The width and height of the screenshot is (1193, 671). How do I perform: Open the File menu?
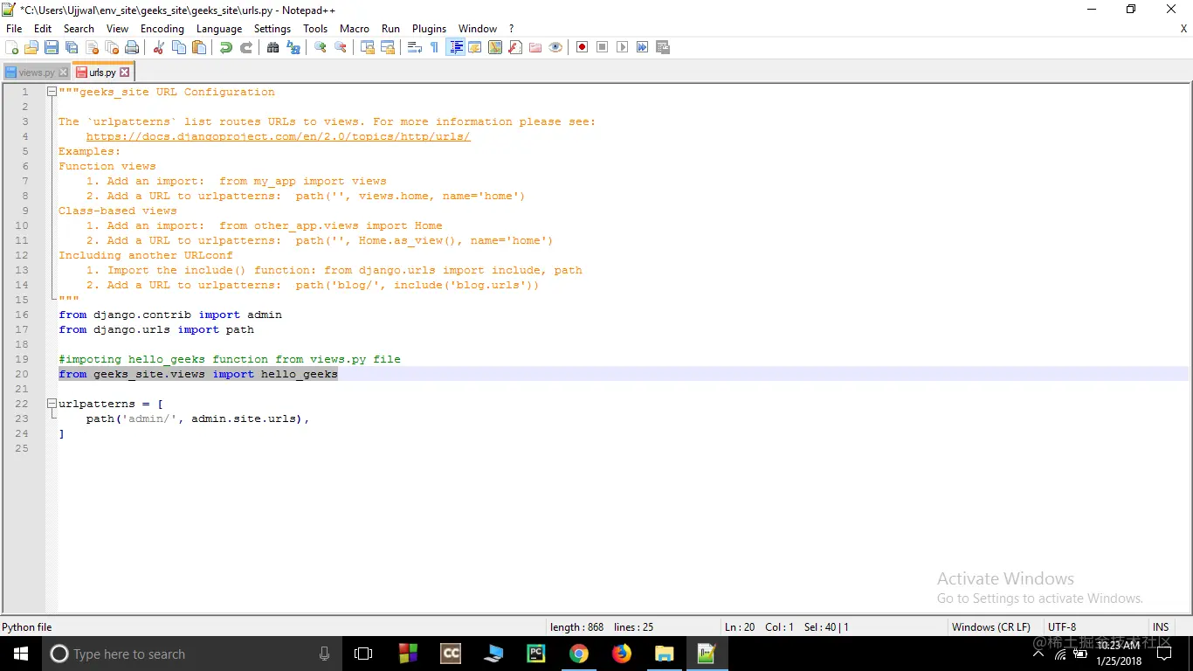tap(14, 29)
